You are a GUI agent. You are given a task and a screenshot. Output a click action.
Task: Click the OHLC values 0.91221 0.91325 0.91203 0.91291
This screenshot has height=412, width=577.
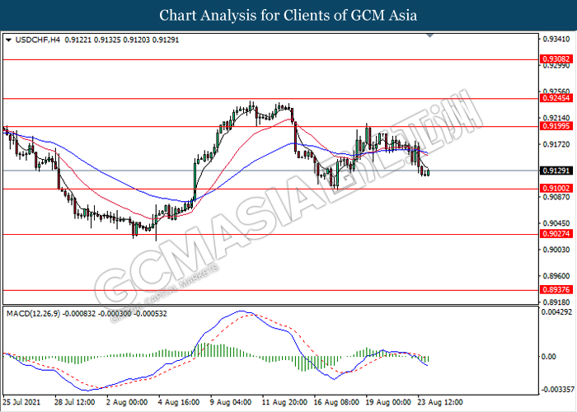click(x=122, y=40)
